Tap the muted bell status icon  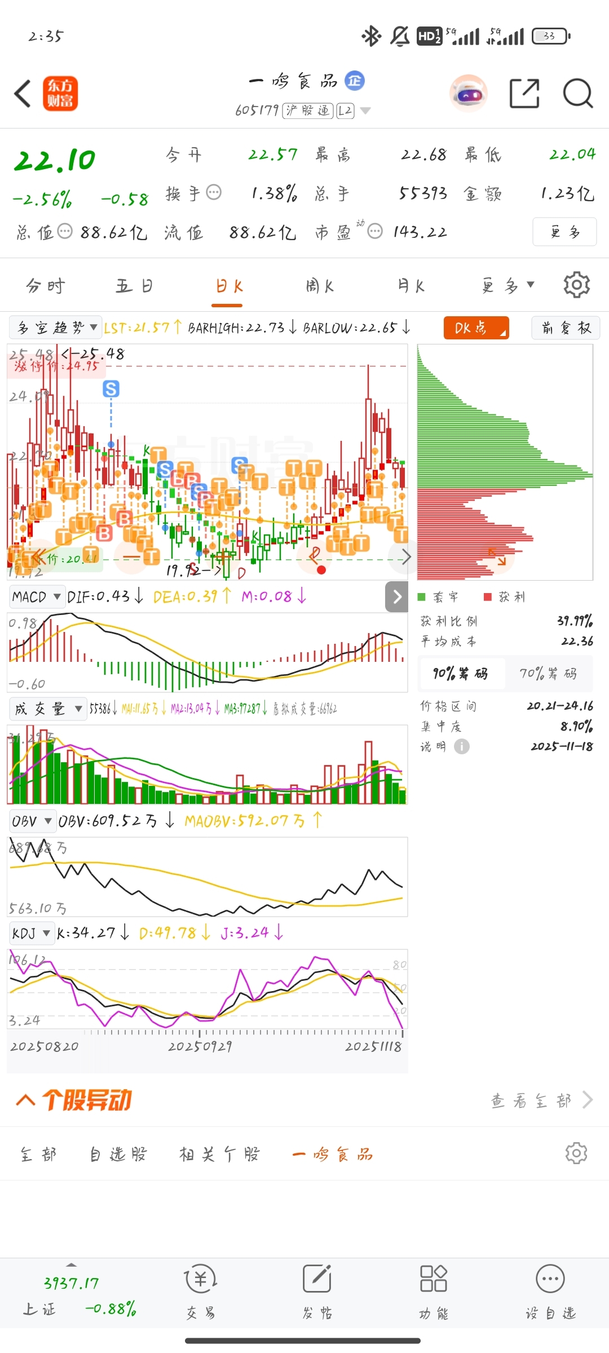400,36
